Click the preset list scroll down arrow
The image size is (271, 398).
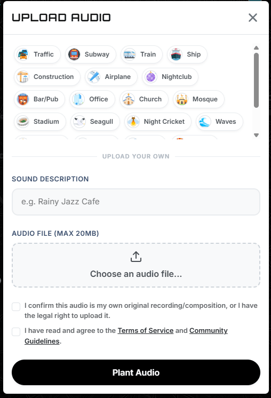tap(256, 135)
